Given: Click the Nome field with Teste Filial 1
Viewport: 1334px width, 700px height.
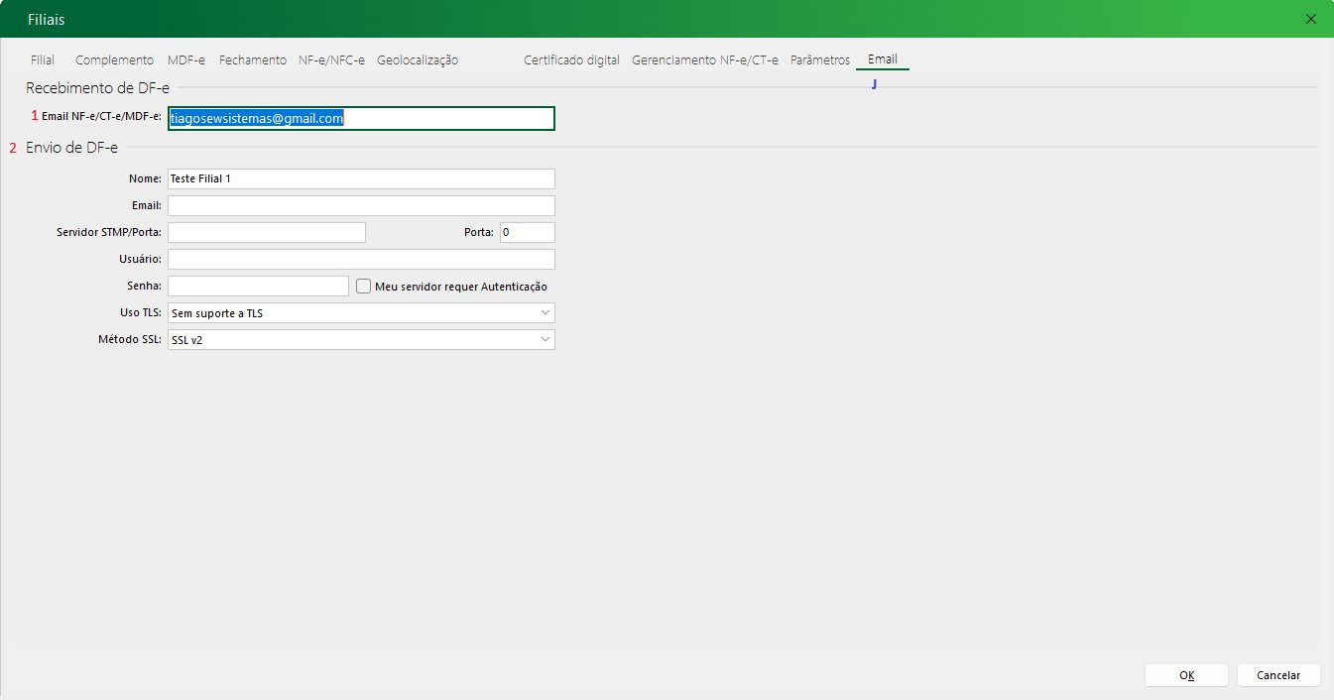Looking at the screenshot, I should (x=361, y=179).
